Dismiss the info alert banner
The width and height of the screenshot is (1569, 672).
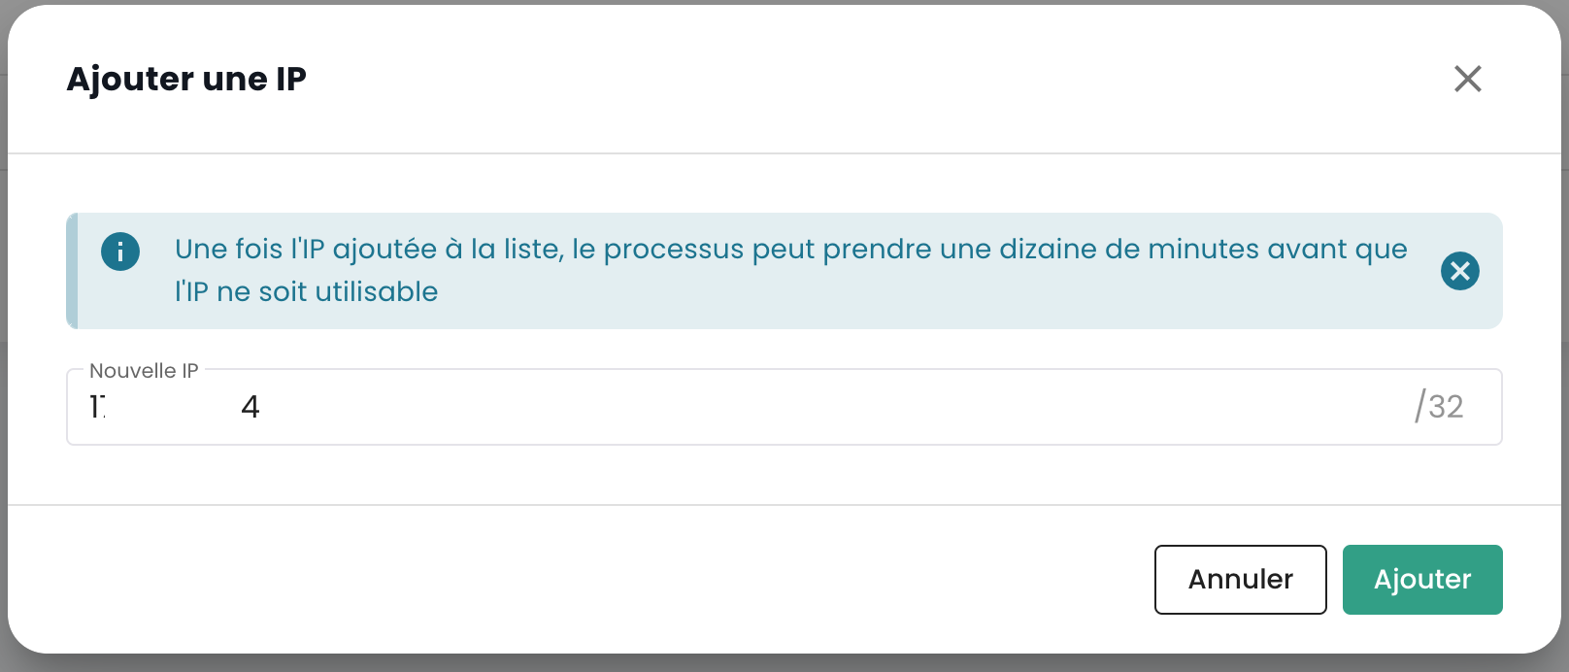coord(1459,271)
